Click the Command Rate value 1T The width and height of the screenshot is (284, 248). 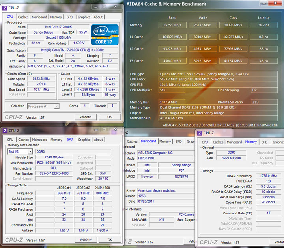(268, 213)
